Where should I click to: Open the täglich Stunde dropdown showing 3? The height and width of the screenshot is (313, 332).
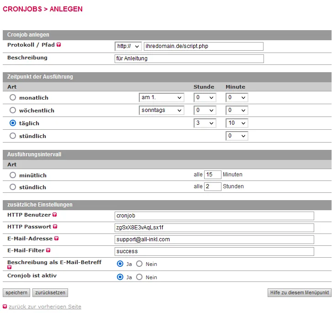pos(205,123)
